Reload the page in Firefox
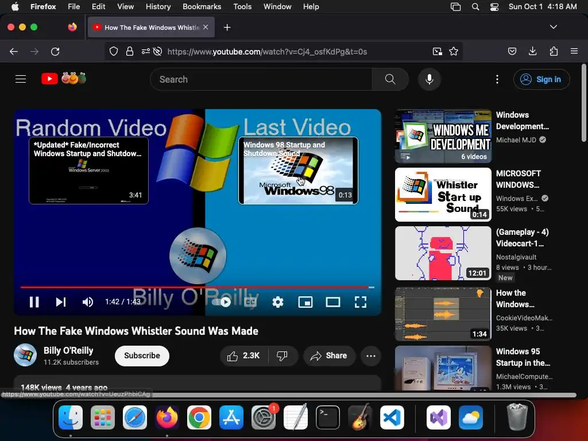 point(55,51)
